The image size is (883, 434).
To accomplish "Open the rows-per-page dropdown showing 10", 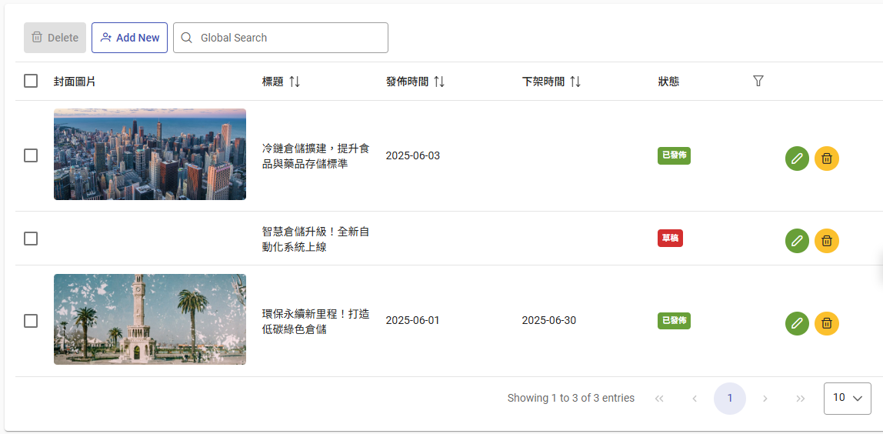I will pyautogui.click(x=847, y=398).
